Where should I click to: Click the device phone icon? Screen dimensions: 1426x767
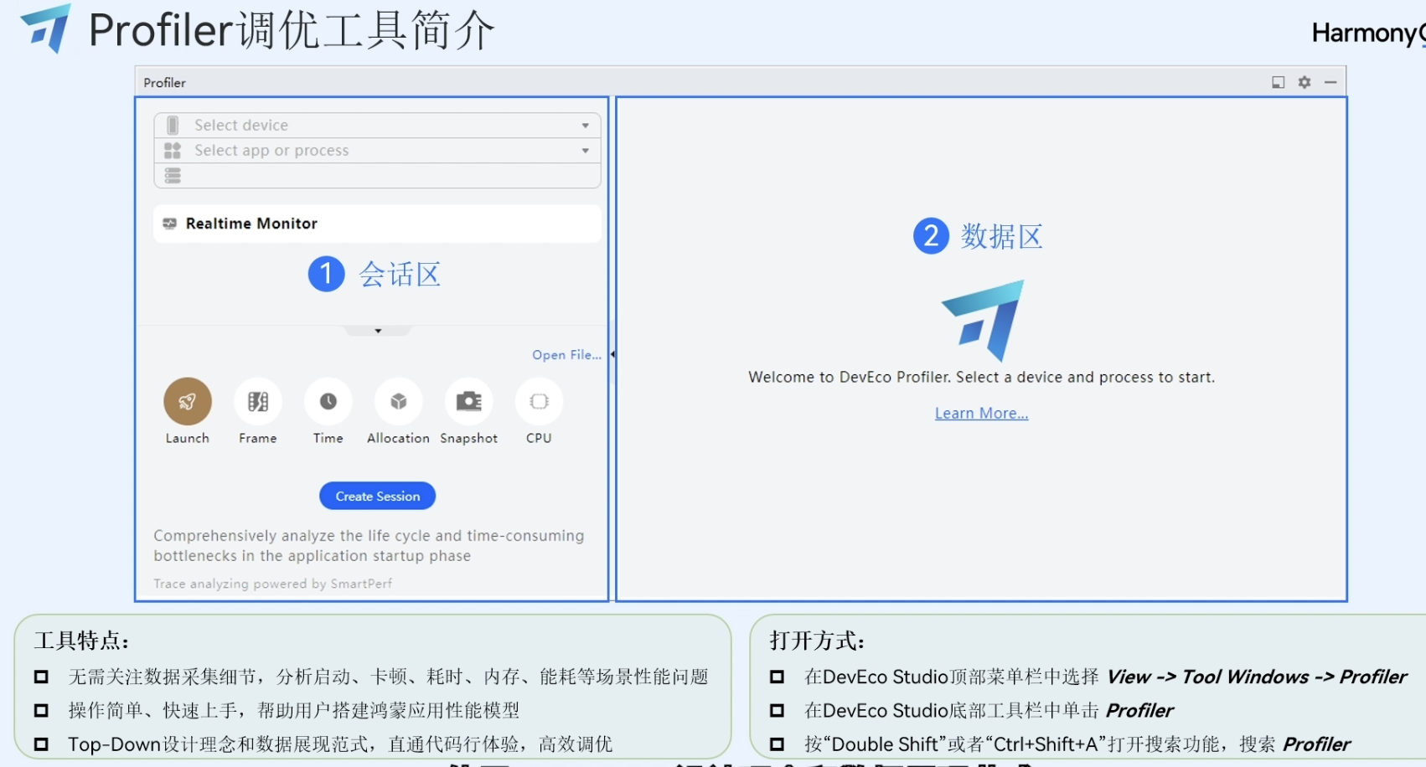pyautogui.click(x=173, y=125)
